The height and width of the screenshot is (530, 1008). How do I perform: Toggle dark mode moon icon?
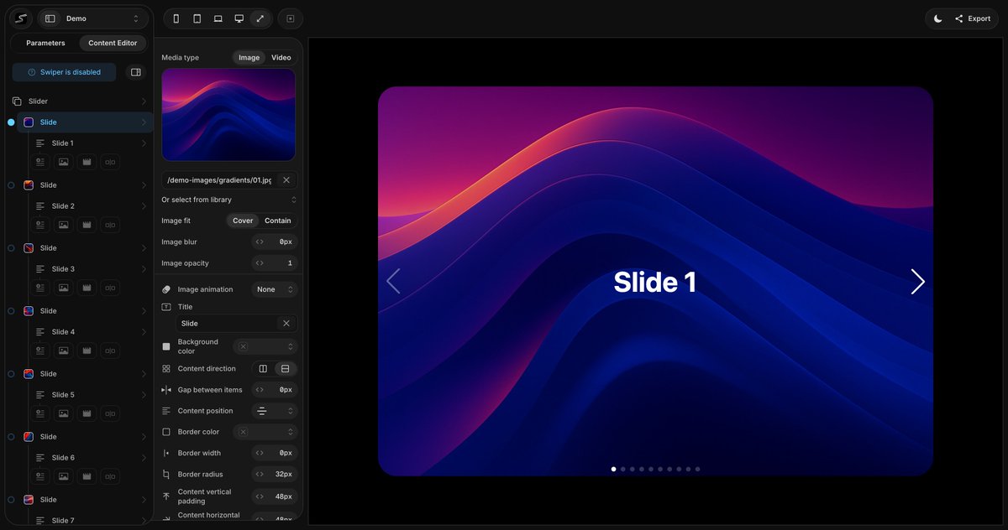[x=937, y=18]
